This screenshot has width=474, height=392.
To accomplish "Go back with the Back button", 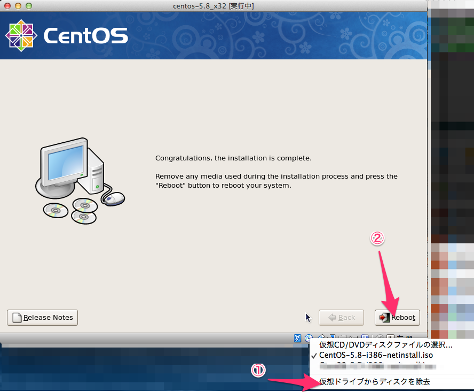I will 341,318.
